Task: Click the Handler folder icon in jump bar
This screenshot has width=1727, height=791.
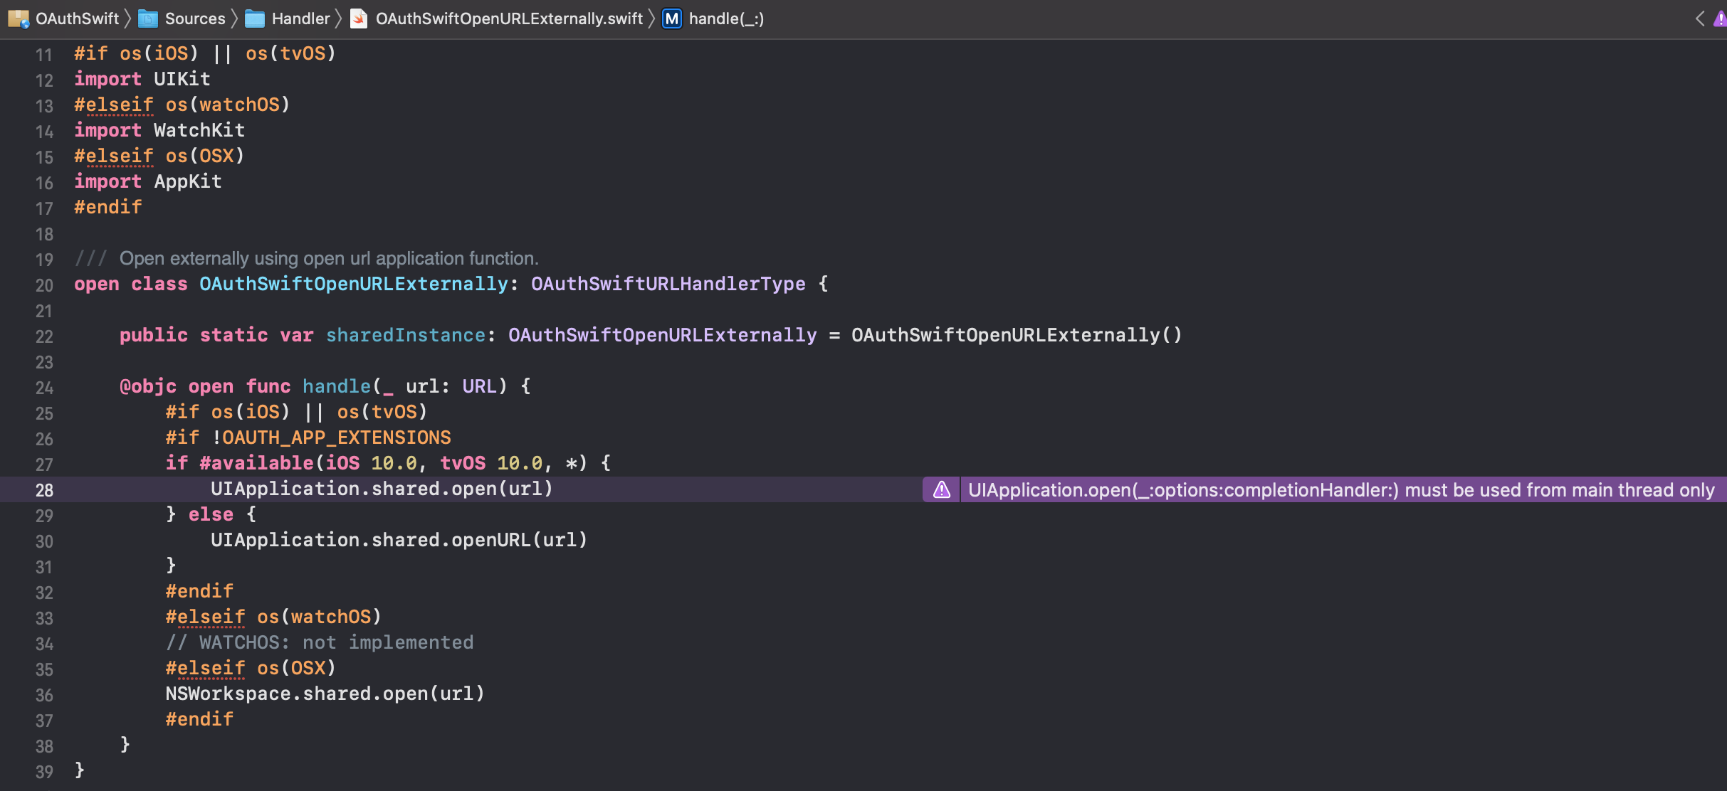Action: pos(254,18)
